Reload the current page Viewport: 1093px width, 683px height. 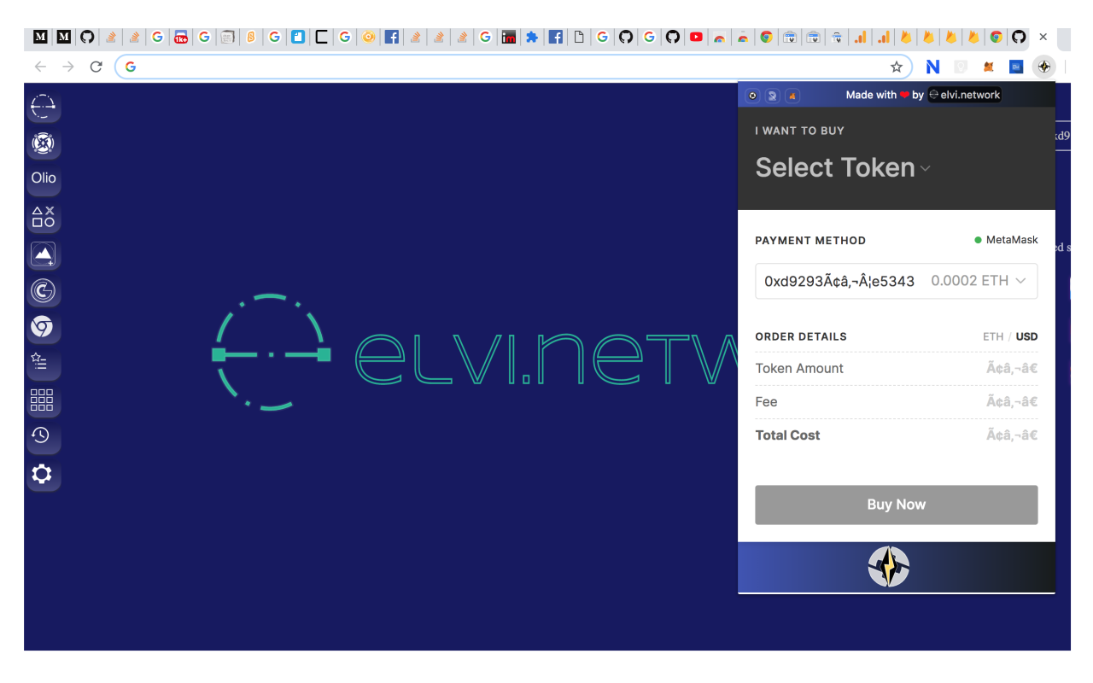click(x=96, y=67)
